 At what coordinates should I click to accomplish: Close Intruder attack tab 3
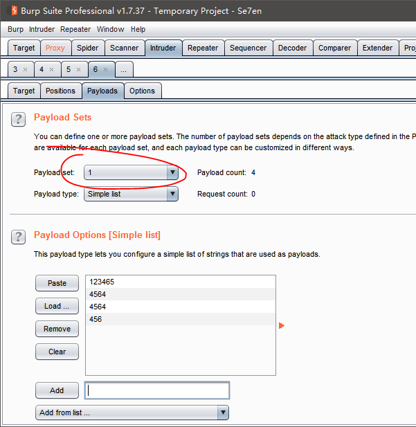click(x=25, y=70)
